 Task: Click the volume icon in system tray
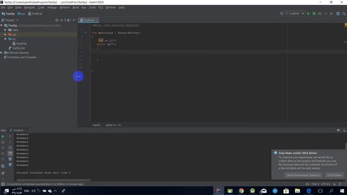(34, 191)
